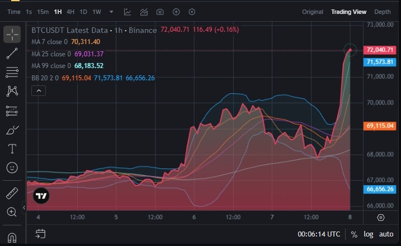Viewport: 401px width, 246px height.
Task: Toggle auto scale mode
Action: [x=386, y=234]
